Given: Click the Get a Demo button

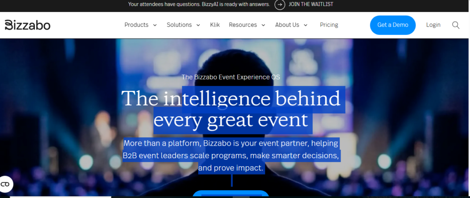Looking at the screenshot, I should tap(393, 25).
